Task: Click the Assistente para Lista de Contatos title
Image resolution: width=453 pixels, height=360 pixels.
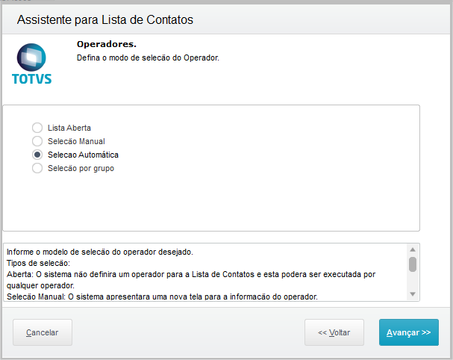Action: (x=105, y=19)
